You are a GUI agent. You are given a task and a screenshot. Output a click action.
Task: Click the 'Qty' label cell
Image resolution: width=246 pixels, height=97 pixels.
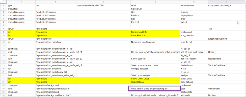(x=155, y=12)
